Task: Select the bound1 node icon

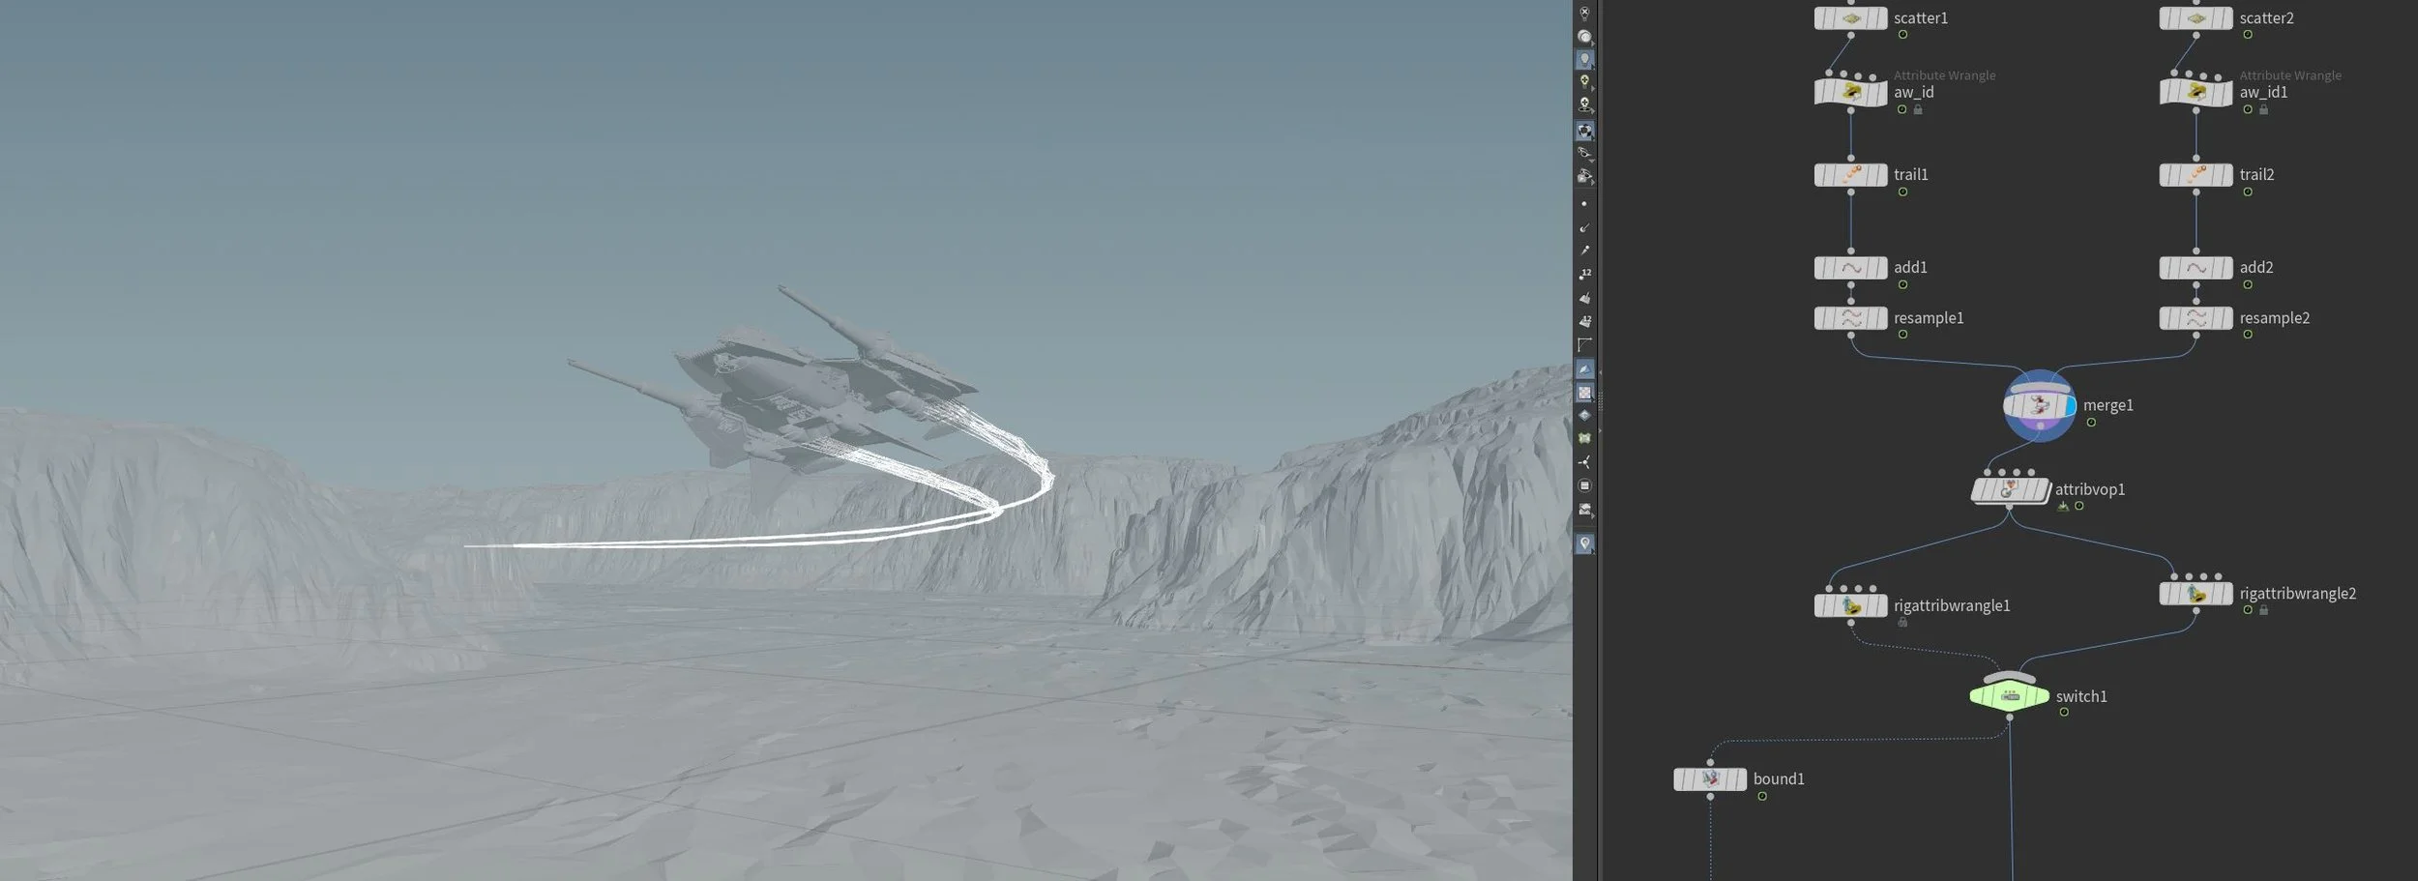Action: coord(1710,779)
